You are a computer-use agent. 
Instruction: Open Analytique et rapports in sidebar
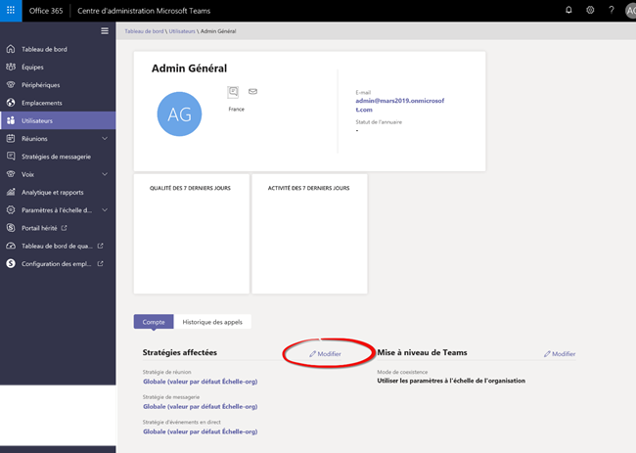pyautogui.click(x=58, y=192)
